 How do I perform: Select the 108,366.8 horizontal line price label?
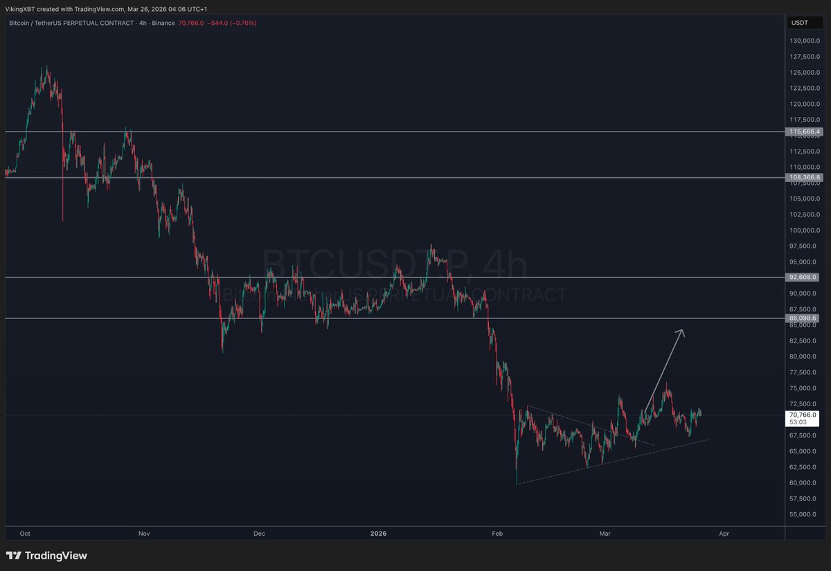(x=804, y=178)
